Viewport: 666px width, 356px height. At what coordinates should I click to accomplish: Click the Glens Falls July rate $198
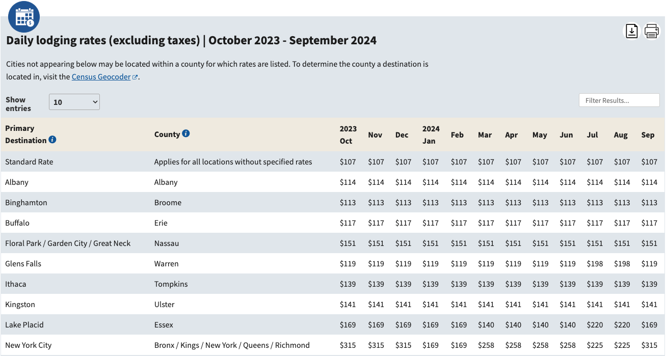coord(595,264)
